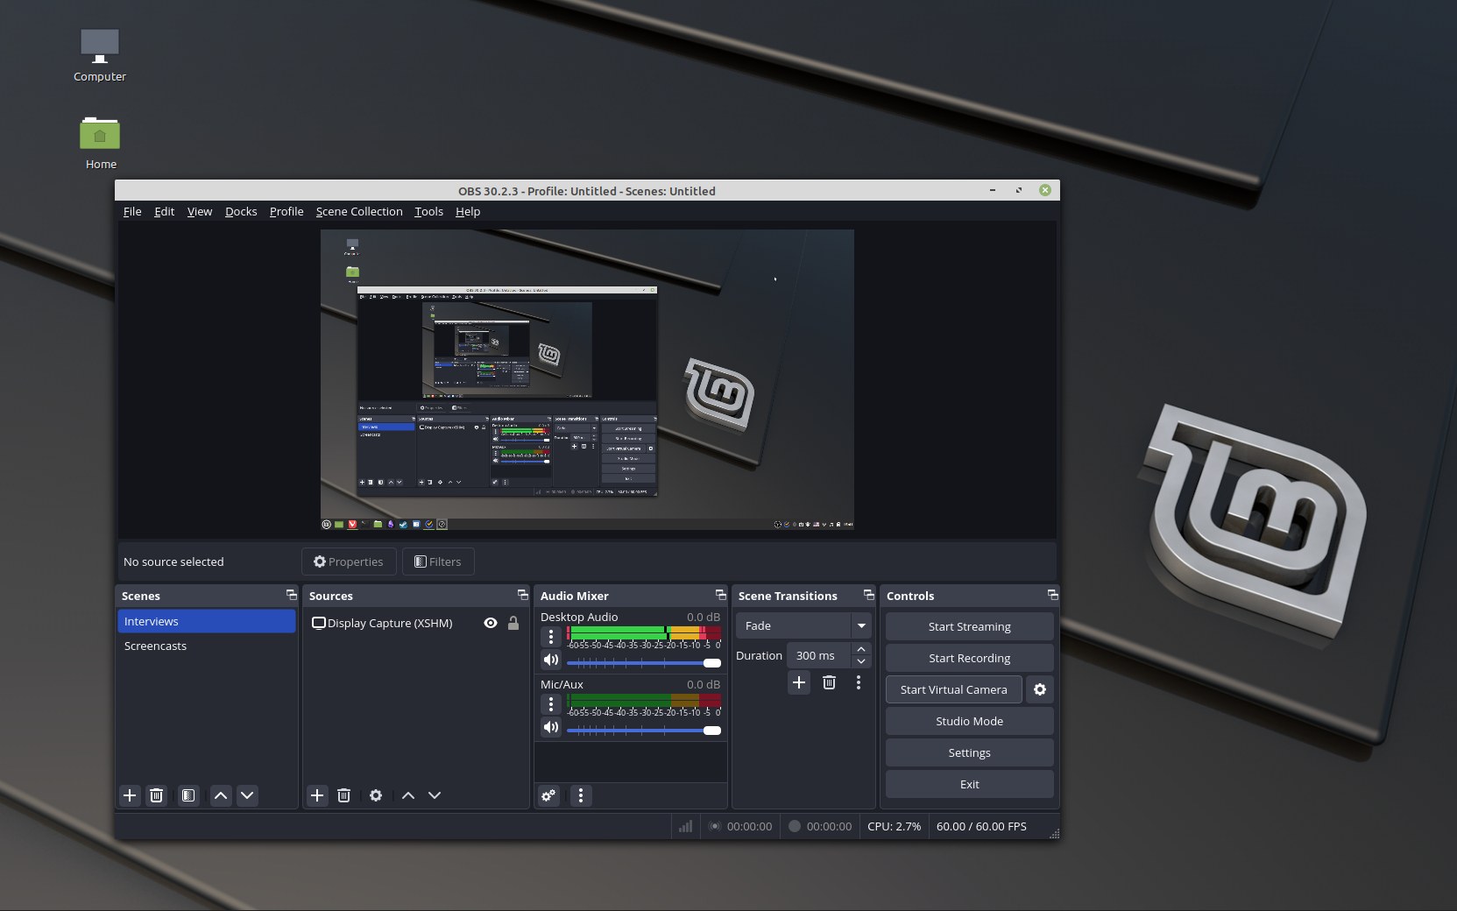
Task: Select the Screencasts scene
Action: (155, 646)
